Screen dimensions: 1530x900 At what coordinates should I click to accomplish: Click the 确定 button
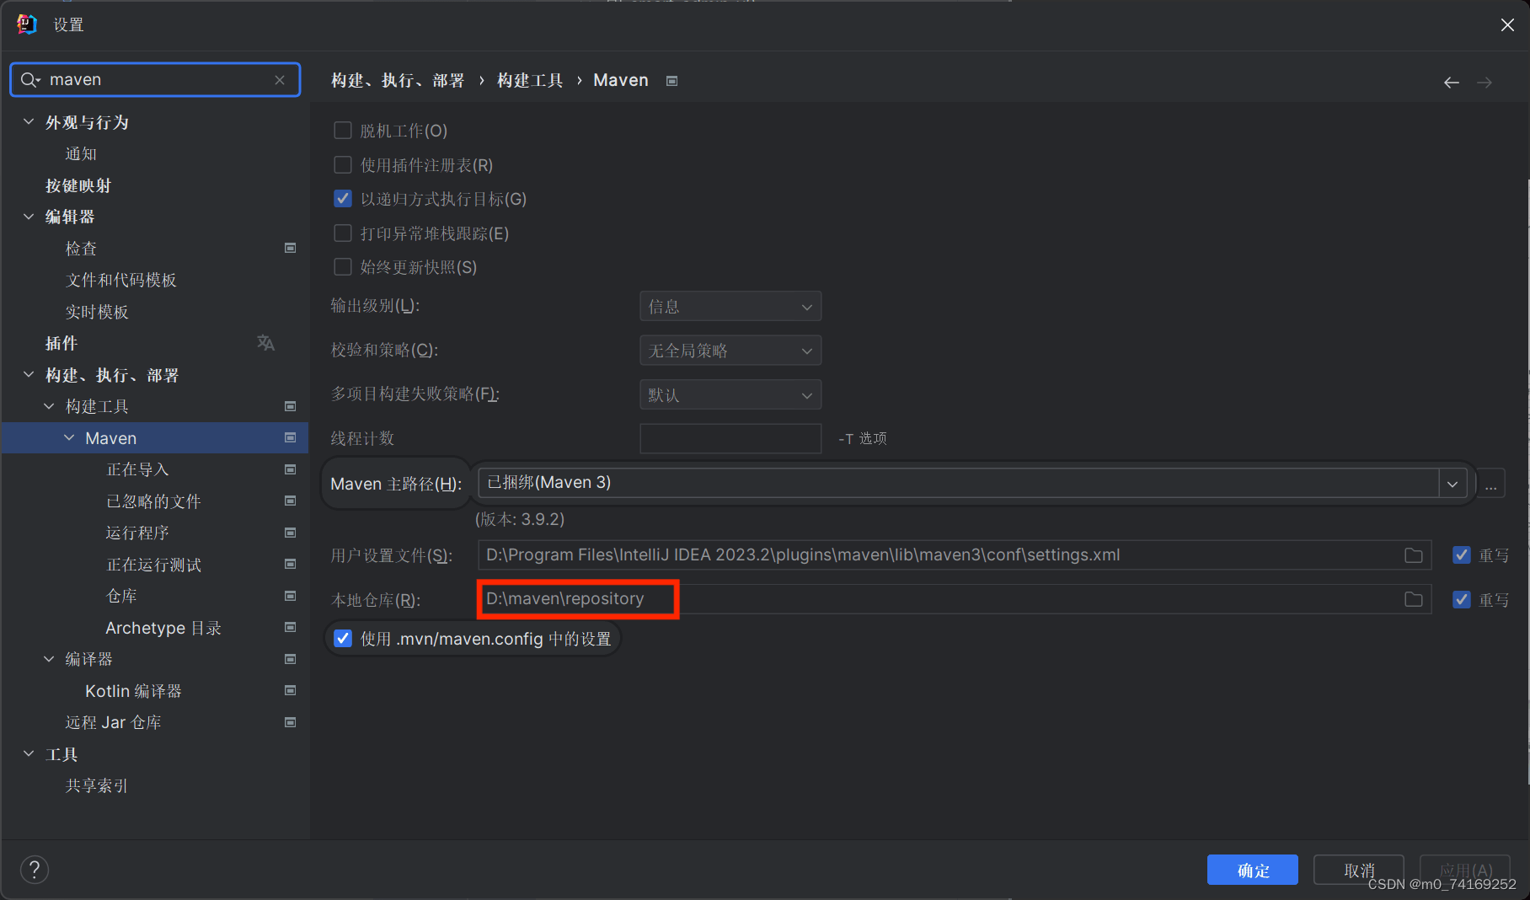point(1253,870)
